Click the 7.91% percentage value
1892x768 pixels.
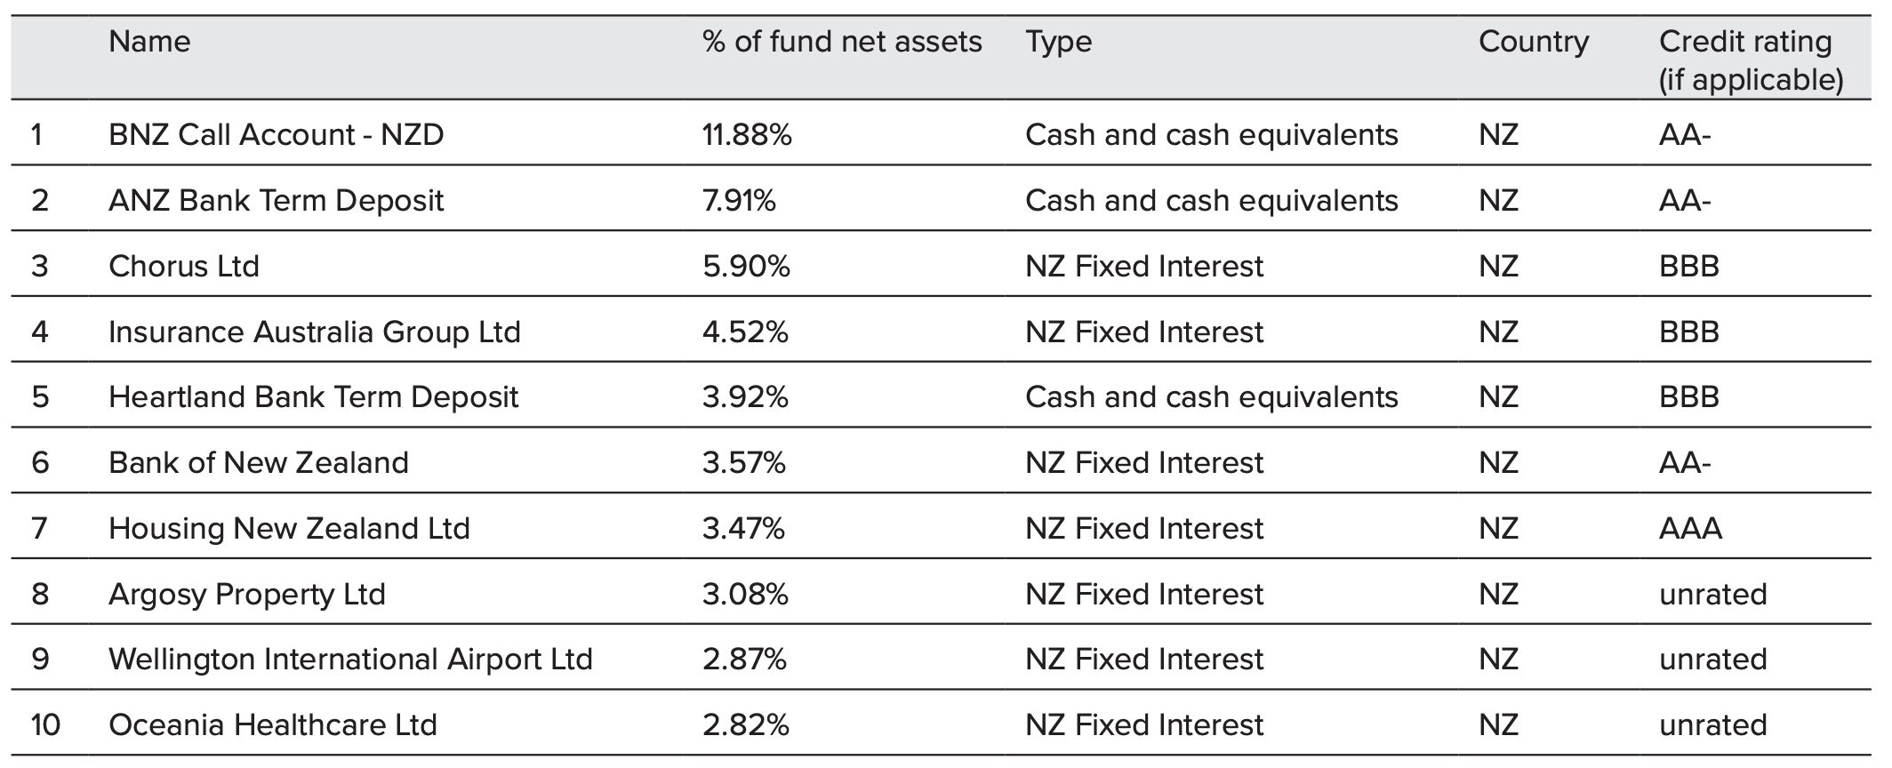tap(739, 200)
